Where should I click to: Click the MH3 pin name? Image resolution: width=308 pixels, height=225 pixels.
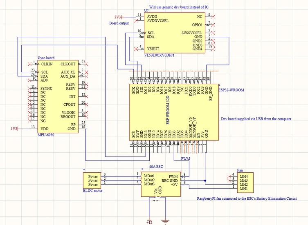[x=243, y=180]
